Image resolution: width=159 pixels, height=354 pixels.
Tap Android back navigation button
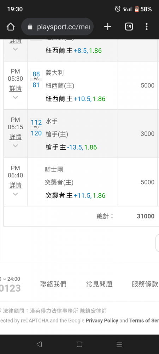39,344
